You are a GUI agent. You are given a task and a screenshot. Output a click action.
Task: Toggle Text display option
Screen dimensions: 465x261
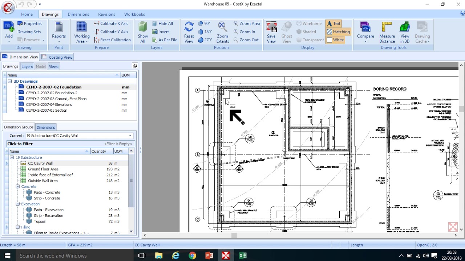[334, 24]
